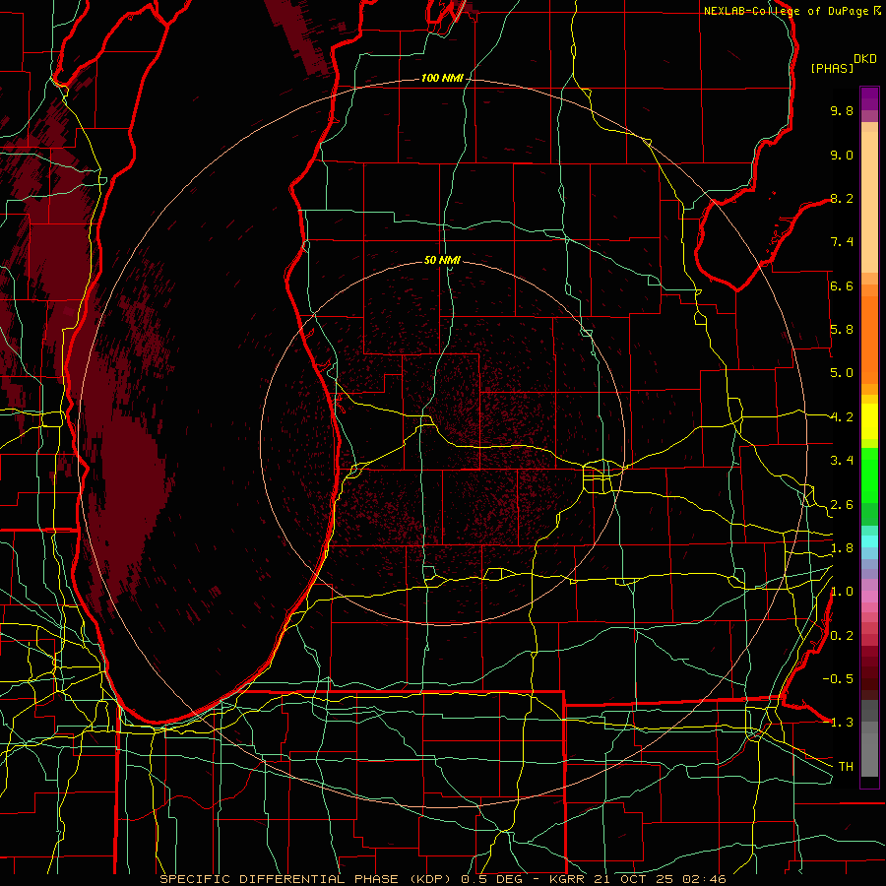The image size is (886, 886).
Task: Click the 2.6 value on the scale
Action: click(x=842, y=505)
